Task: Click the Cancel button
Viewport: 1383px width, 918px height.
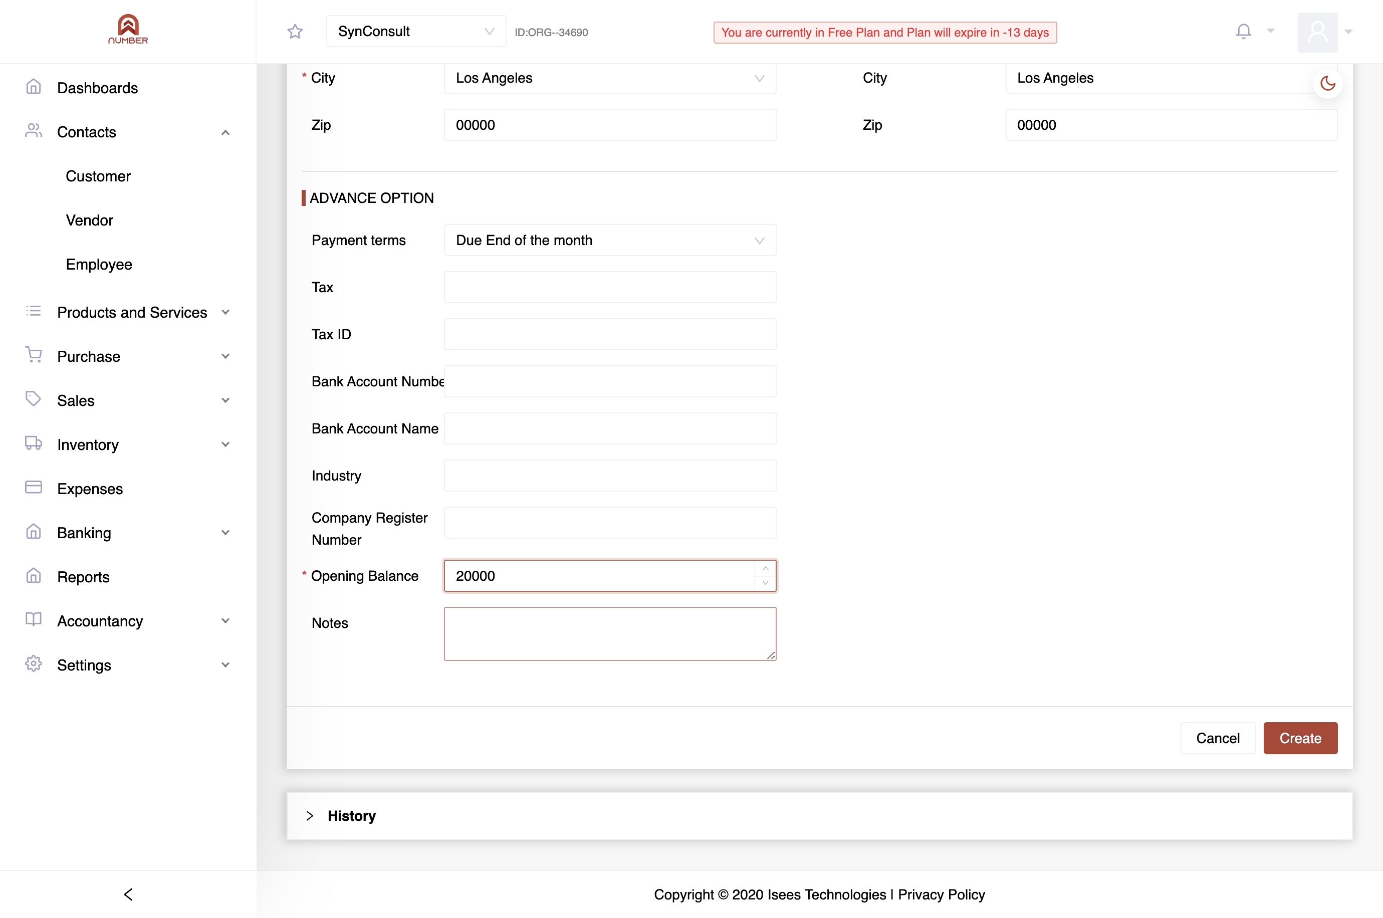Action: (x=1217, y=738)
